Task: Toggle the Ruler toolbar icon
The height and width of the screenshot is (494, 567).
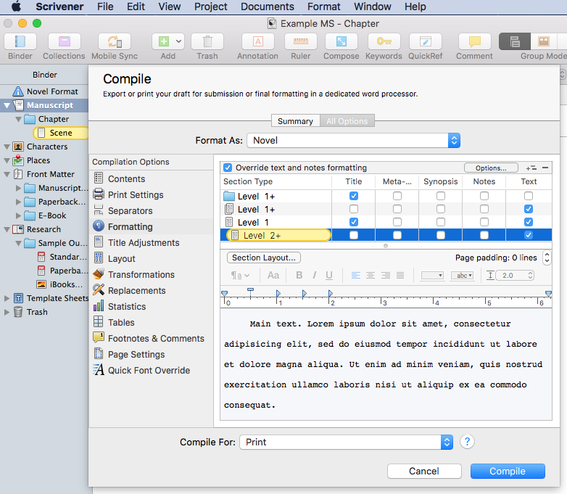Action: pyautogui.click(x=300, y=41)
